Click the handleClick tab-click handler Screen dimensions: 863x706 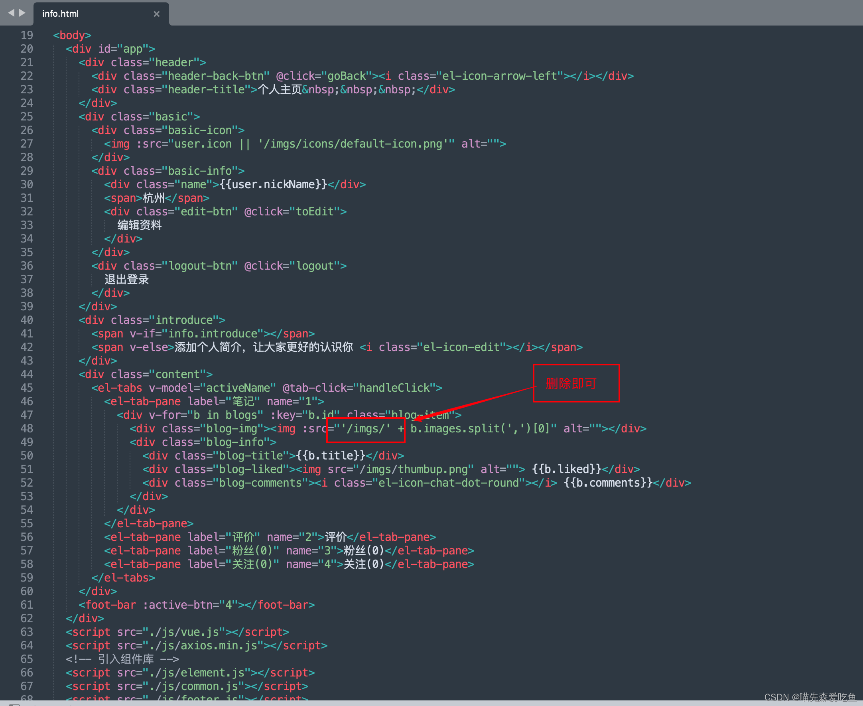395,388
